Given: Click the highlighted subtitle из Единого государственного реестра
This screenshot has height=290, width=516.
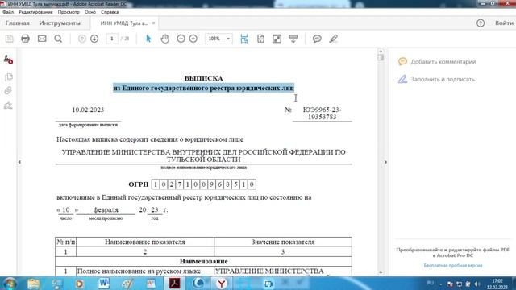Looking at the screenshot, I should (x=203, y=88).
